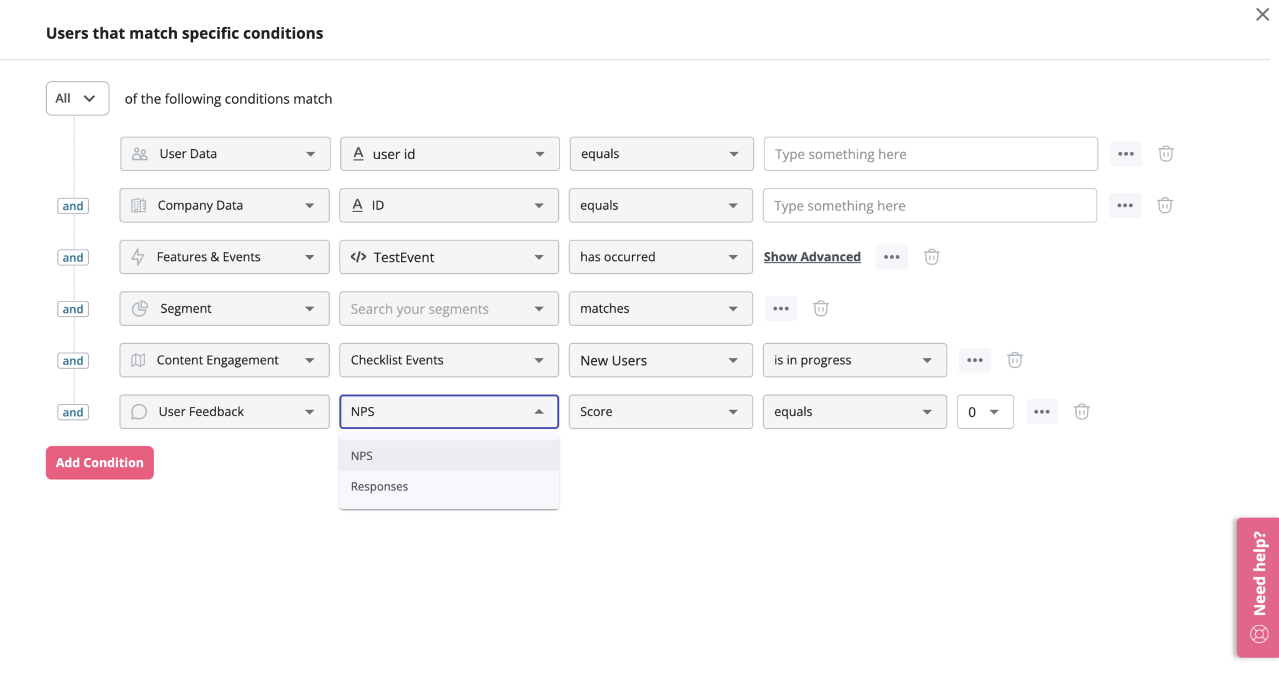
Task: Click the Show Advanced link
Action: [x=812, y=256]
